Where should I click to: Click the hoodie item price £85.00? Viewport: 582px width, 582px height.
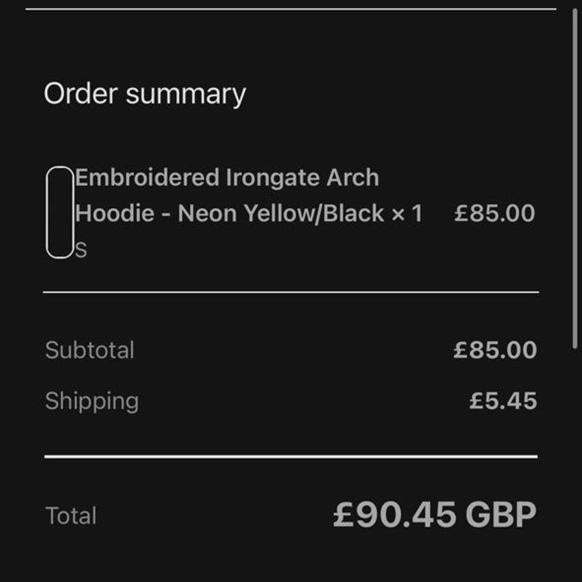[494, 213]
